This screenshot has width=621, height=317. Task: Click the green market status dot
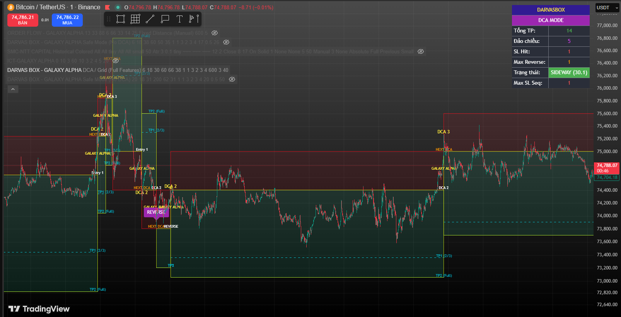click(118, 7)
